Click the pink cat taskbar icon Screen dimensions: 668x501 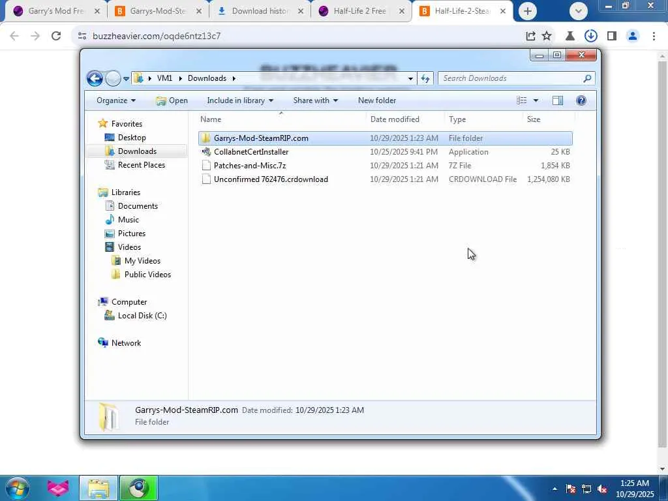(58, 488)
